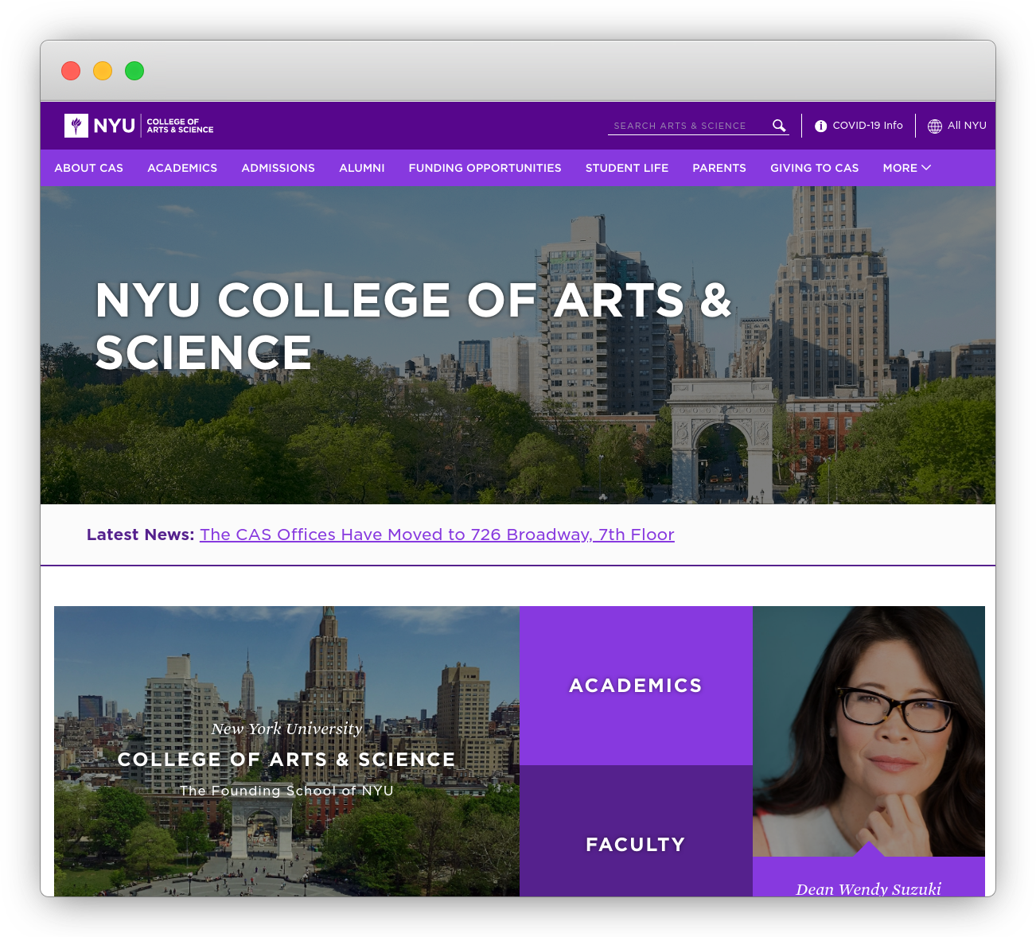
Task: Open the CAS Offices moving news link
Action: pos(437,535)
